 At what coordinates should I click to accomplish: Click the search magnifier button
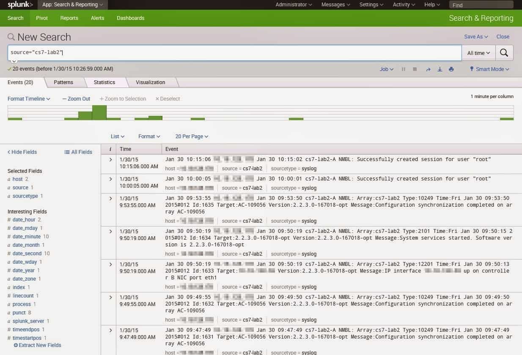tap(504, 52)
